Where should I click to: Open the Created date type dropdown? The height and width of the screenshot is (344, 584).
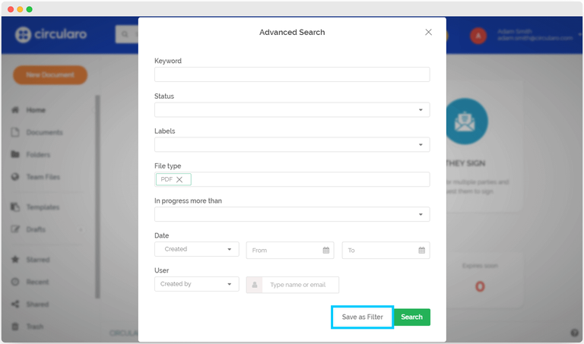[x=196, y=249]
